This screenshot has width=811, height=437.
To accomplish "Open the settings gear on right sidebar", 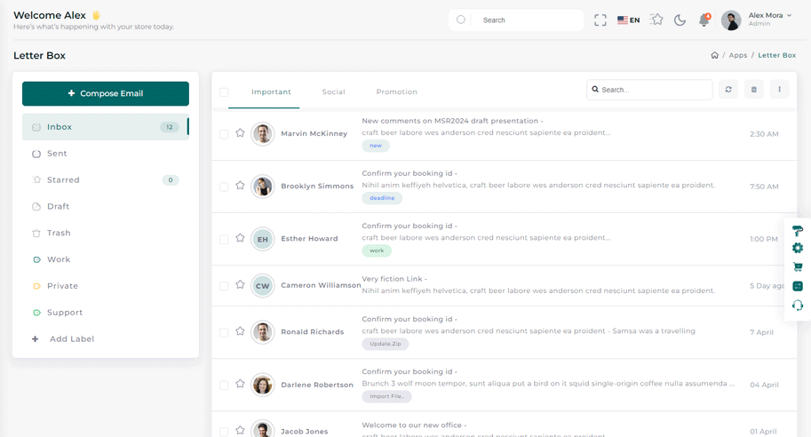I will pos(798,249).
